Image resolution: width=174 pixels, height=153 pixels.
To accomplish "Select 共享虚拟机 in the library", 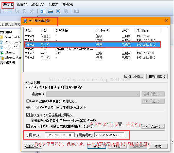I will point(8,63).
